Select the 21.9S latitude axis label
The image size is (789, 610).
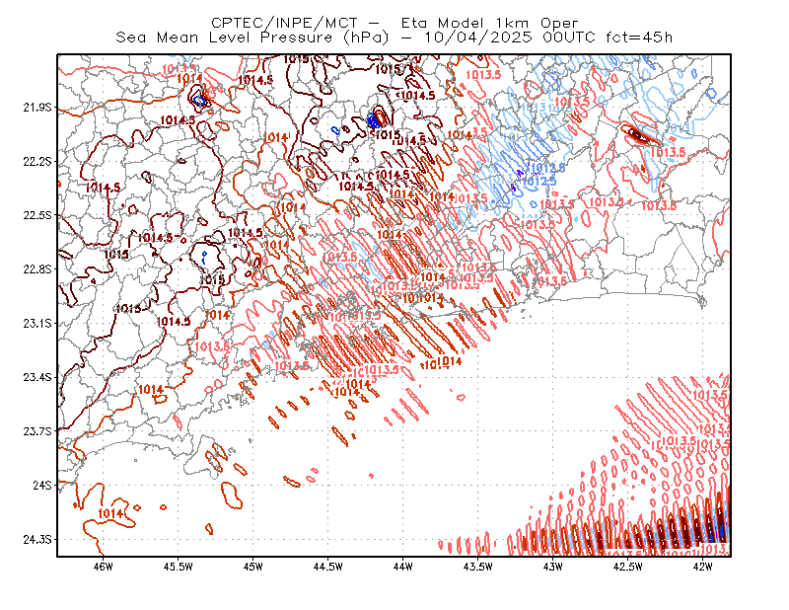pos(36,108)
